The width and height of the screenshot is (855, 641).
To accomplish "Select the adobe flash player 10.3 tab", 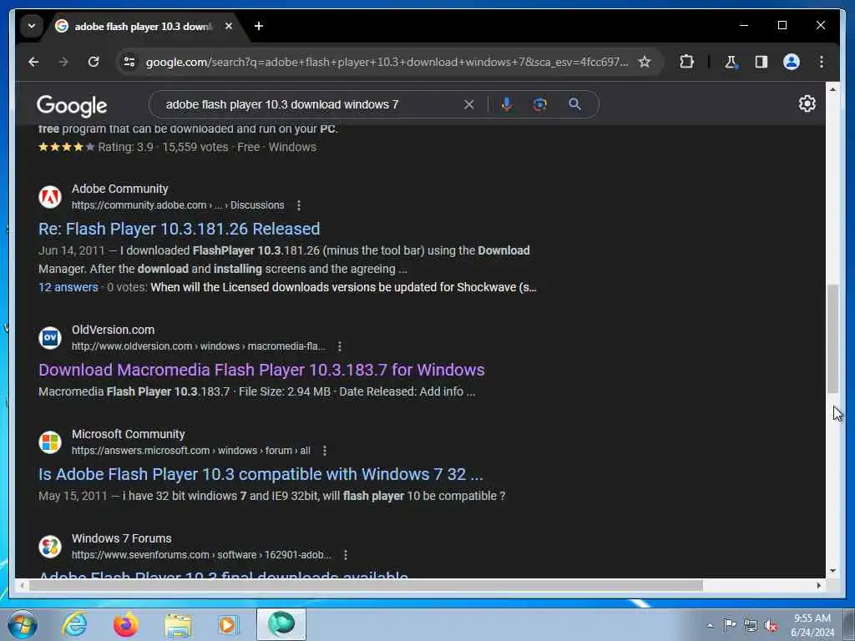I will tap(144, 26).
